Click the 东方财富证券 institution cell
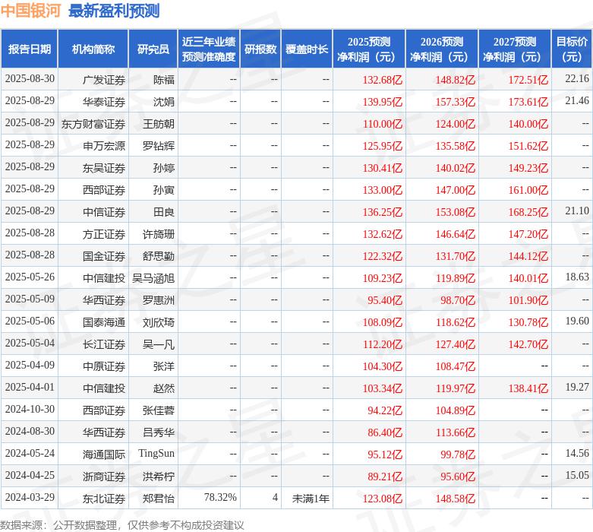593x532 pixels. [x=93, y=124]
